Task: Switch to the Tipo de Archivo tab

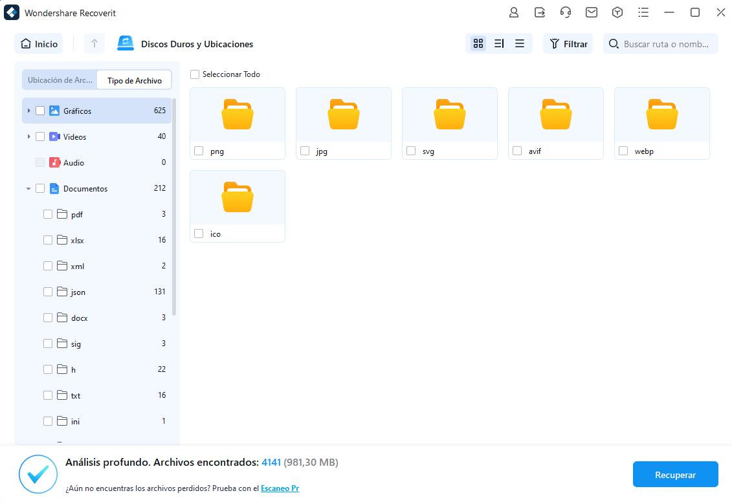Action: click(x=134, y=80)
